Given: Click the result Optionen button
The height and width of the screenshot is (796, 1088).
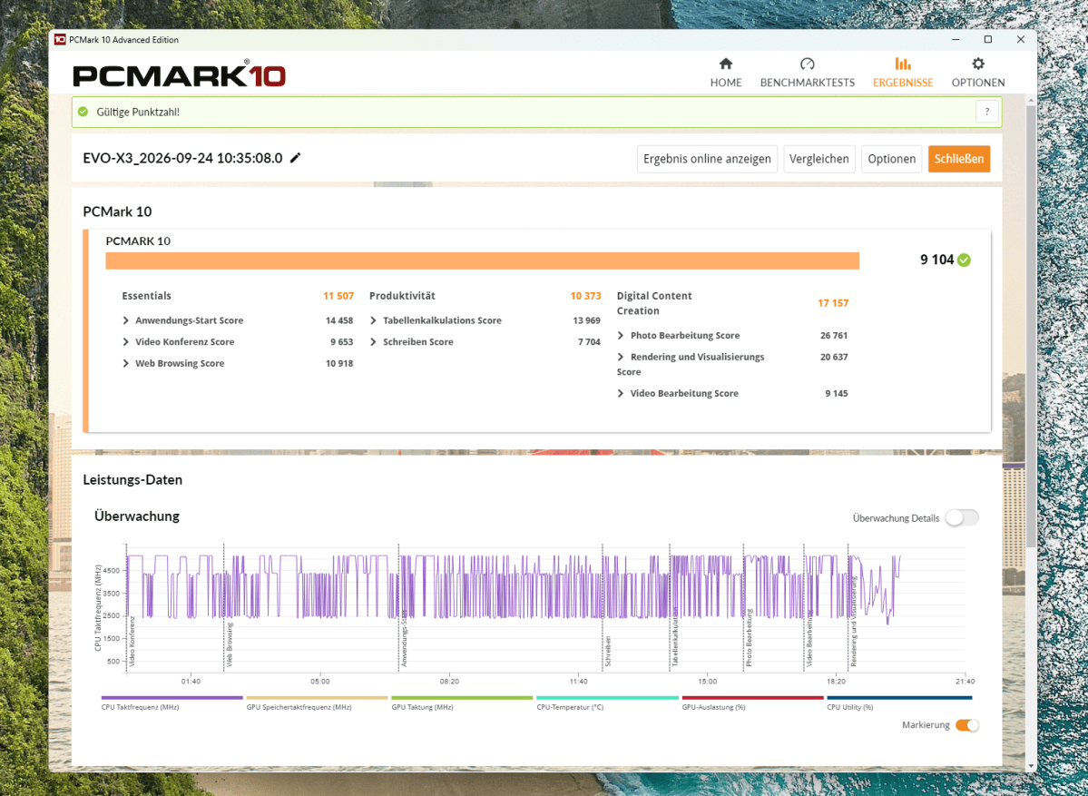Looking at the screenshot, I should 892,159.
